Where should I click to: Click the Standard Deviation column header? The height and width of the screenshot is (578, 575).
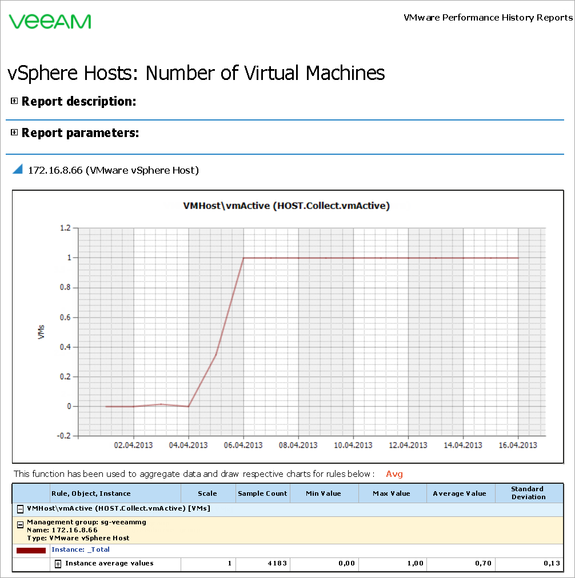click(x=528, y=493)
